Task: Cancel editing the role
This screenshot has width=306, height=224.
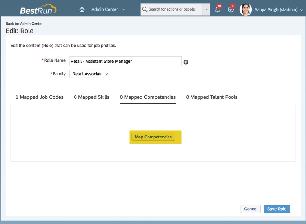Action: pyautogui.click(x=251, y=209)
